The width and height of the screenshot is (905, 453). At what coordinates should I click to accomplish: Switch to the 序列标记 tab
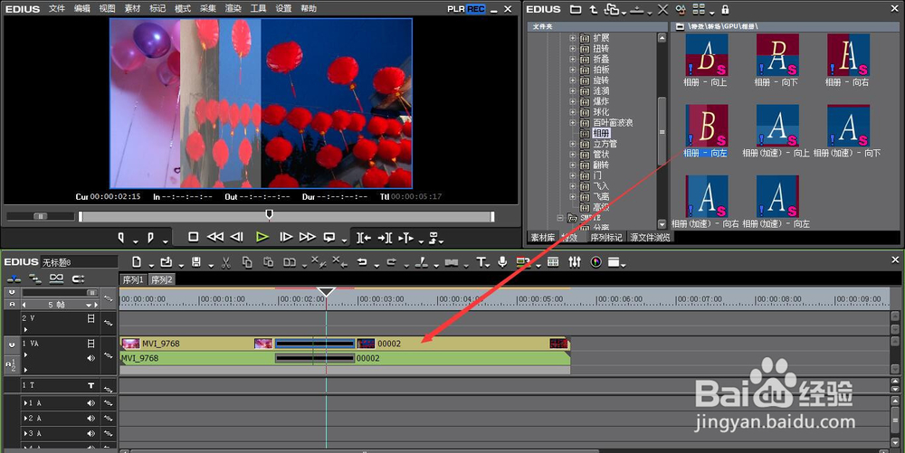(605, 238)
